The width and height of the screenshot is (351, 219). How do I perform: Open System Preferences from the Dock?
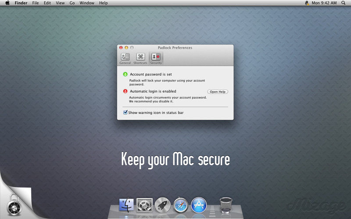click(x=144, y=205)
